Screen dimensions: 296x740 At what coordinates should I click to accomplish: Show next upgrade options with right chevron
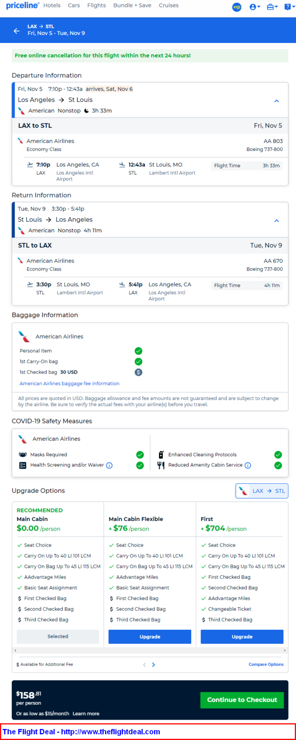pyautogui.click(x=153, y=664)
